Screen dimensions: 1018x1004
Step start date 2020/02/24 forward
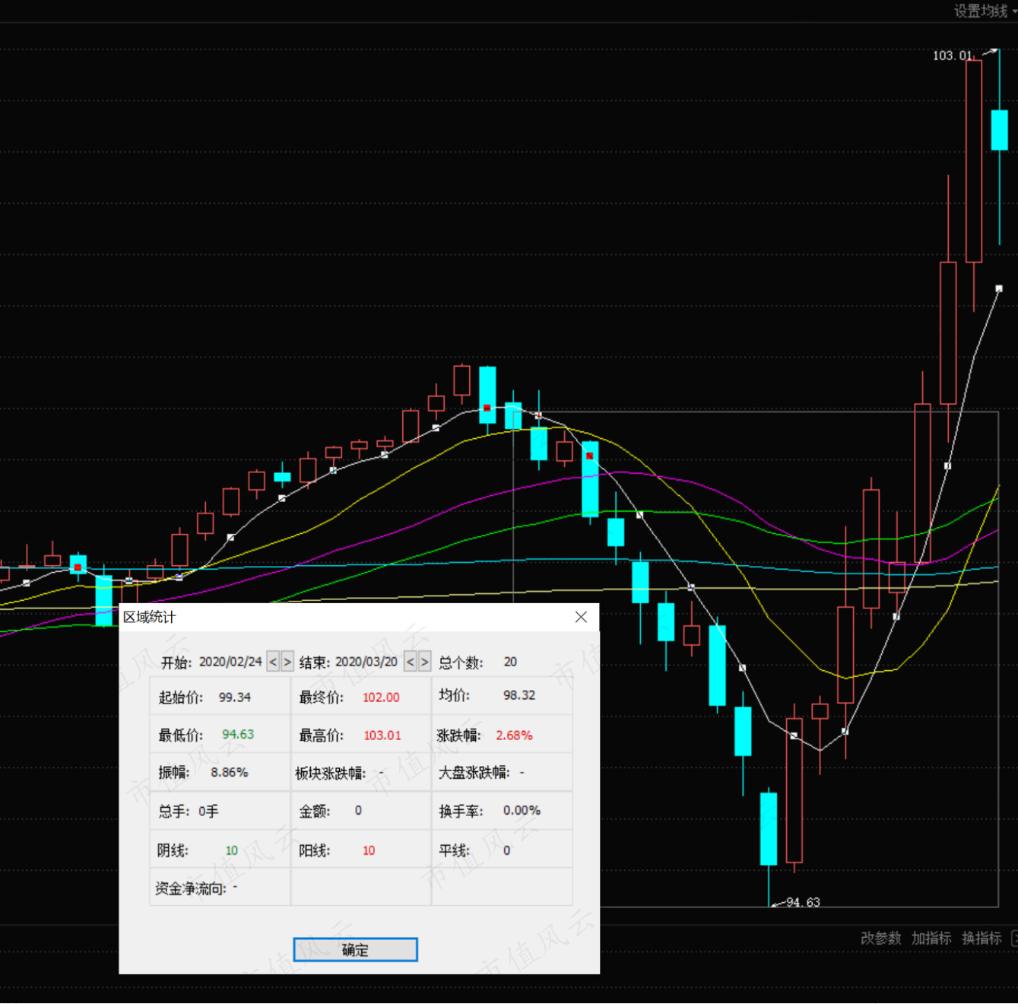click(x=287, y=662)
